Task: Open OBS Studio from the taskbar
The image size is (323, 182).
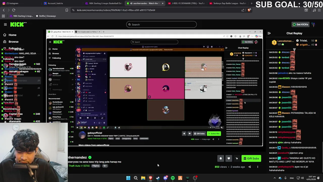Action: (195, 178)
